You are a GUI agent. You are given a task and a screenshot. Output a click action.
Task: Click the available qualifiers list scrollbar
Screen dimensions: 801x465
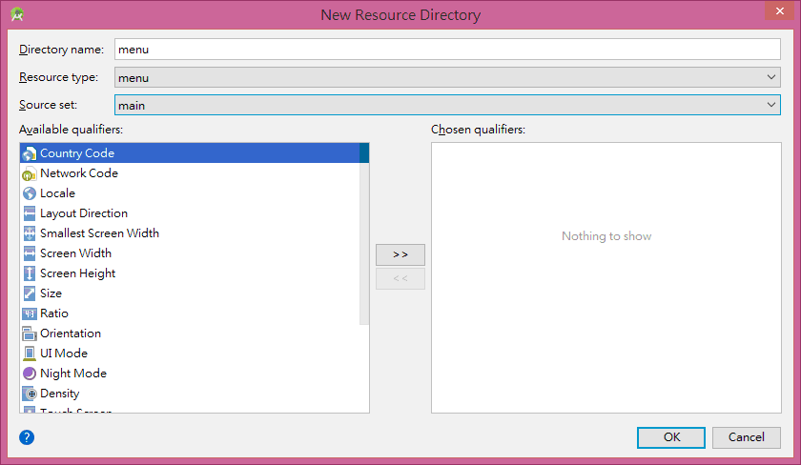click(x=364, y=233)
